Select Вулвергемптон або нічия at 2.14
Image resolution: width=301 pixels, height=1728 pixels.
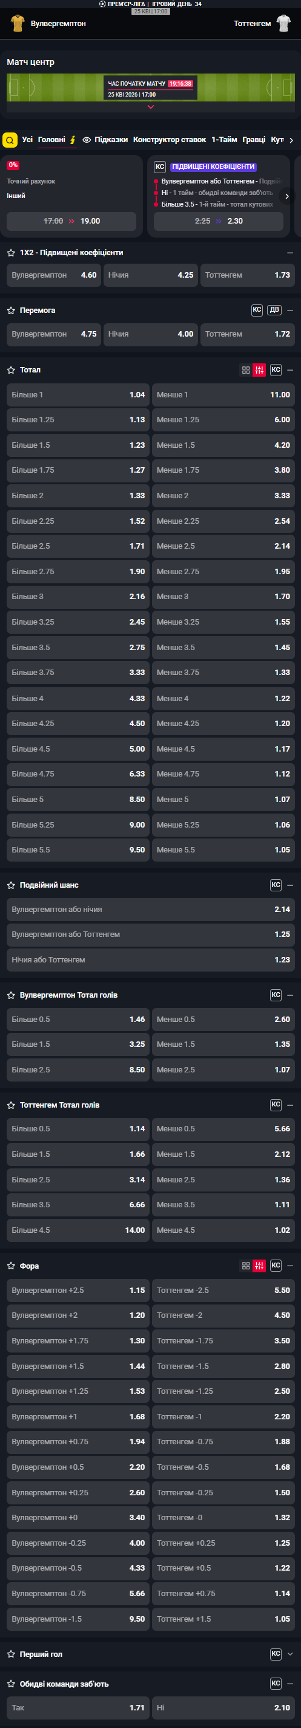(x=150, y=910)
